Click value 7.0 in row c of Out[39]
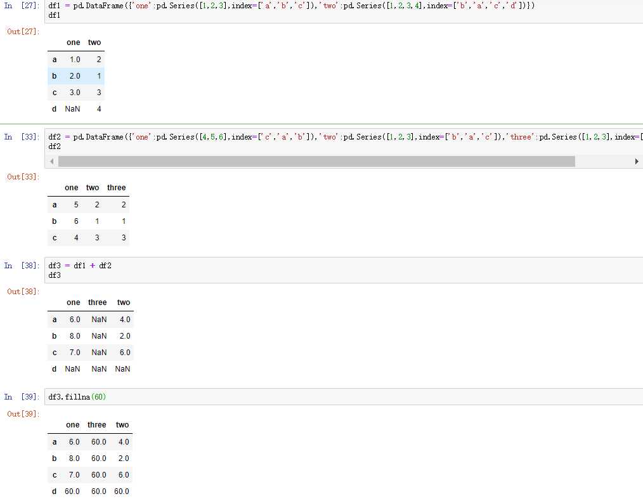The height and width of the screenshot is (501, 643). [74, 475]
